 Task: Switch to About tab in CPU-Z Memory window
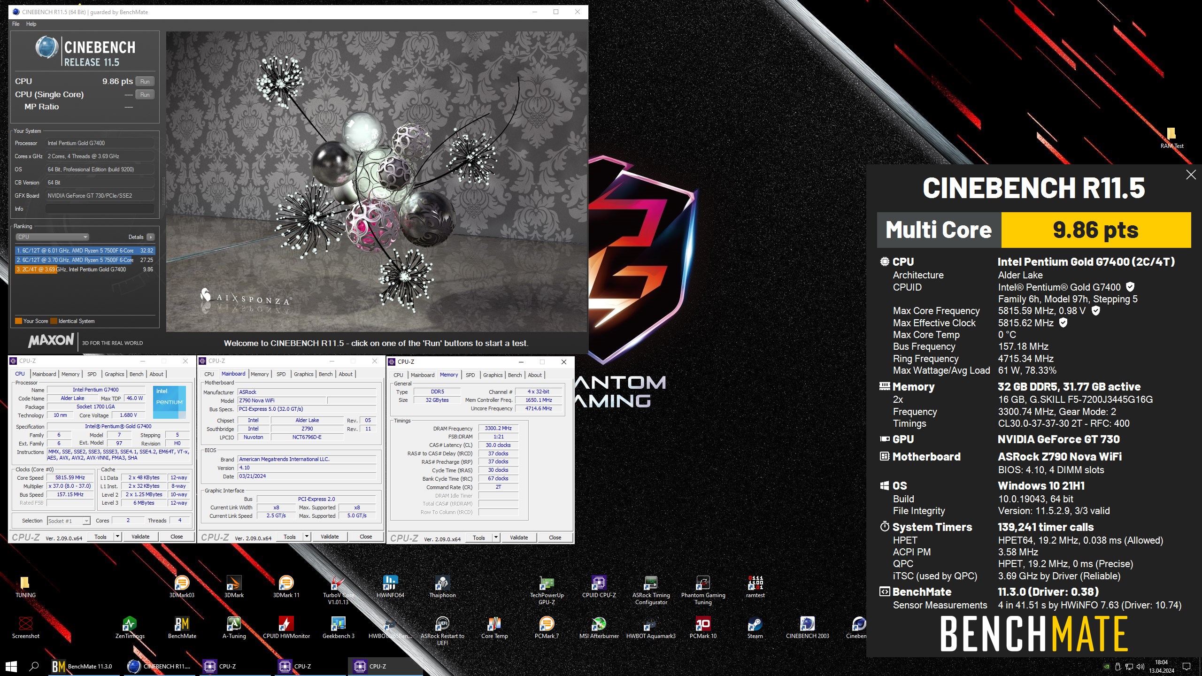[x=535, y=375]
